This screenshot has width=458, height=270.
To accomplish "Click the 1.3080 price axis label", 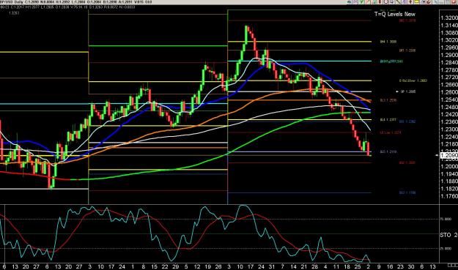I will click(449, 33).
